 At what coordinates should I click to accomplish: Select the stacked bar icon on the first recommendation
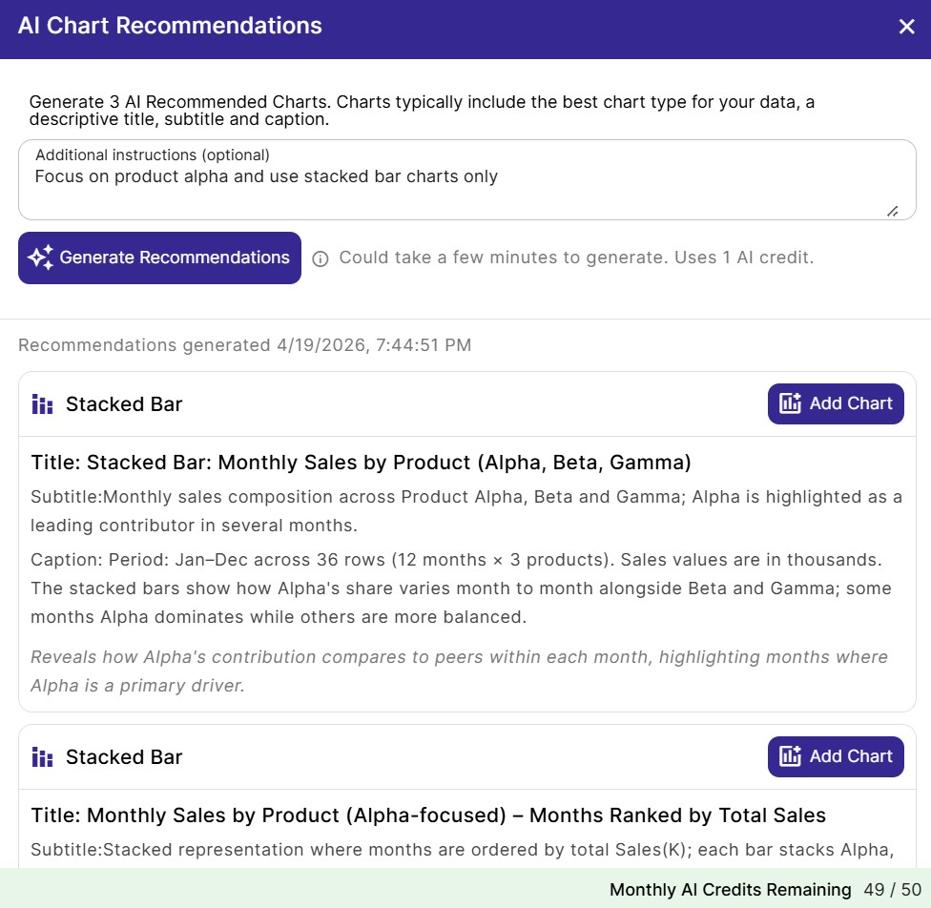pyautogui.click(x=41, y=403)
